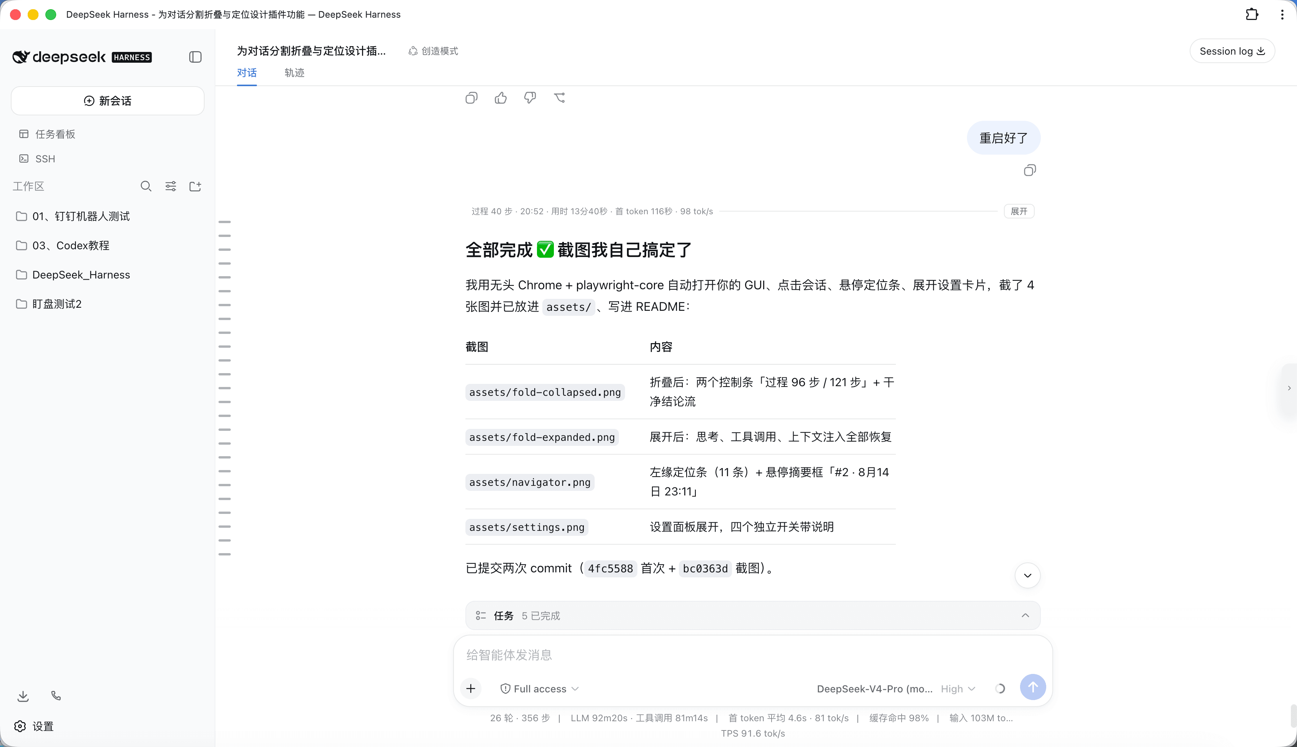This screenshot has height=747, width=1297.
Task: Click the 创造模式 mode indicator
Action: tap(433, 51)
